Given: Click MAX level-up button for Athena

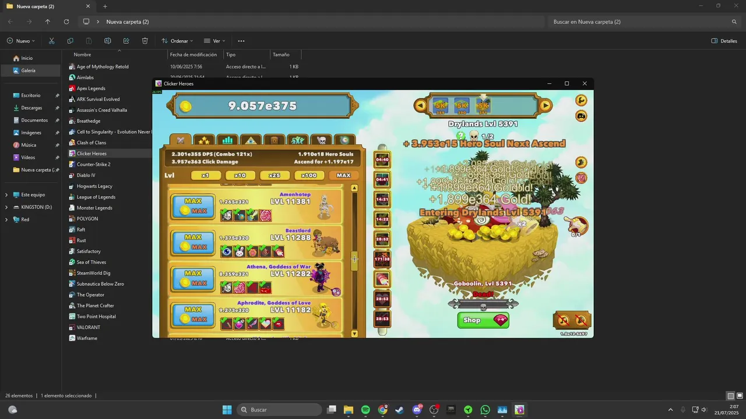Looking at the screenshot, I should [193, 279].
